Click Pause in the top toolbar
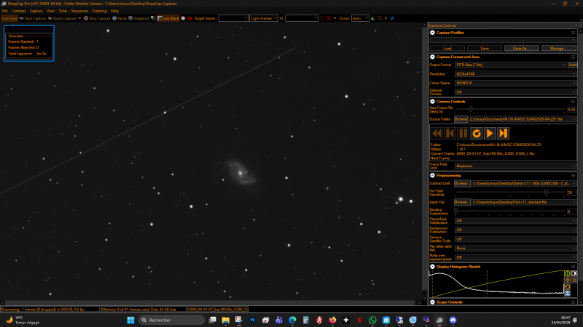Viewport: 583px width, 327px height. [120, 18]
